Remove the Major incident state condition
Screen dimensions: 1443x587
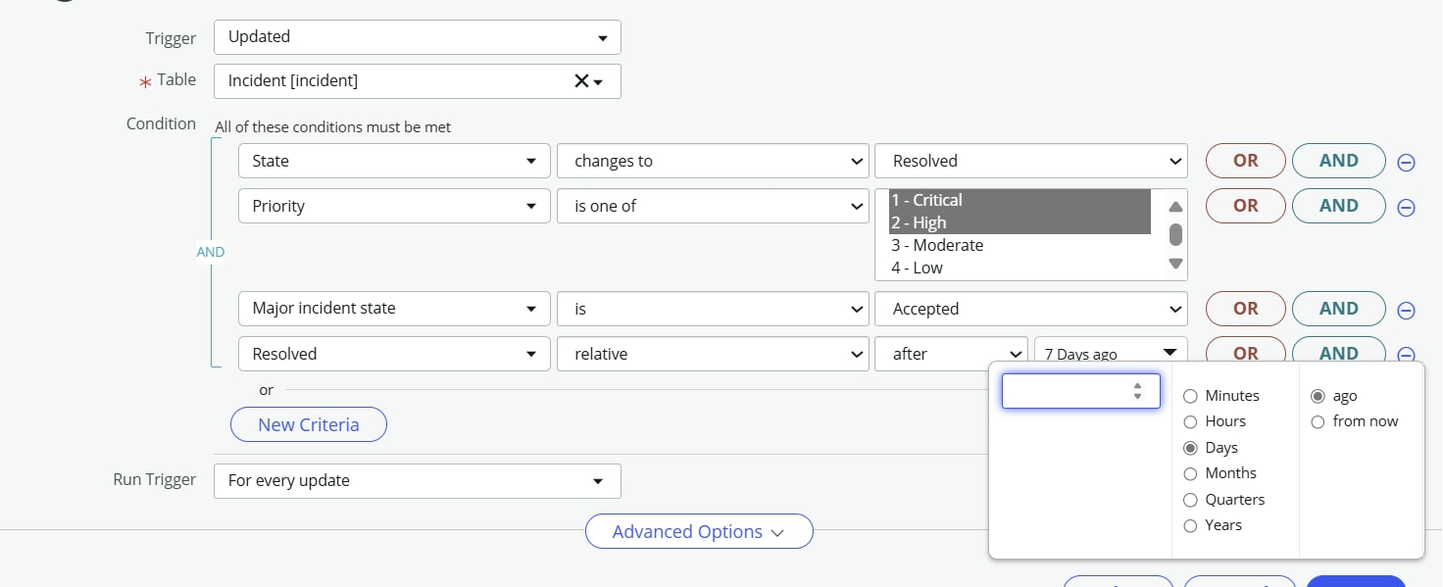(x=1406, y=310)
